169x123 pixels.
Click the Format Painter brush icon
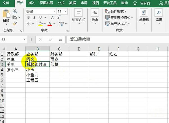[15, 24]
